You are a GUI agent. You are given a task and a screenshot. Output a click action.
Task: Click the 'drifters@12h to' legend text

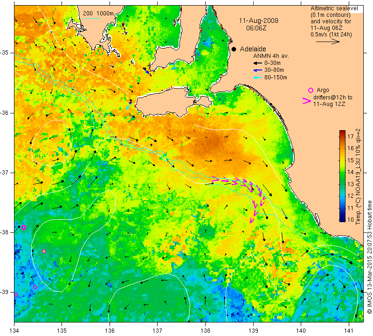click(333, 98)
